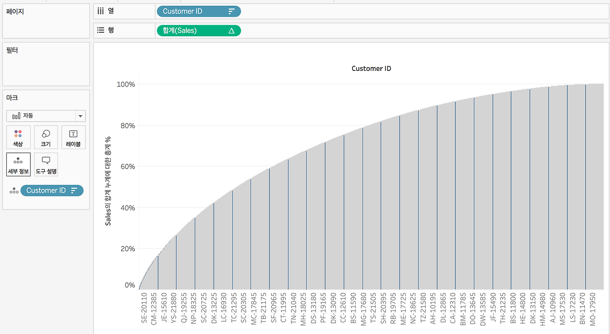The height and width of the screenshot is (334, 610).
Task: Open the Label (레이블) marks card
Action: point(74,137)
